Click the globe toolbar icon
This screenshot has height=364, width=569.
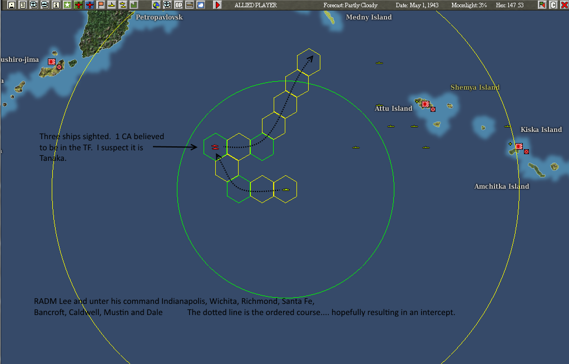tap(156, 4)
